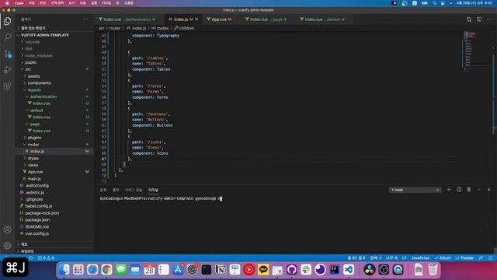497x280 pixels.
Task: Open the Run and Debug view
Action: click(x=7, y=70)
